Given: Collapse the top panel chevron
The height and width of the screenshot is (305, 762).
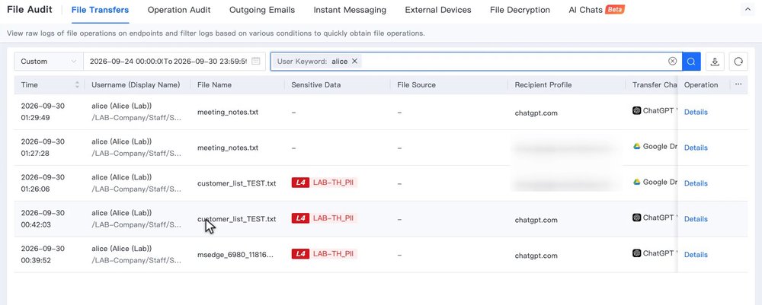Looking at the screenshot, I should (x=747, y=9).
